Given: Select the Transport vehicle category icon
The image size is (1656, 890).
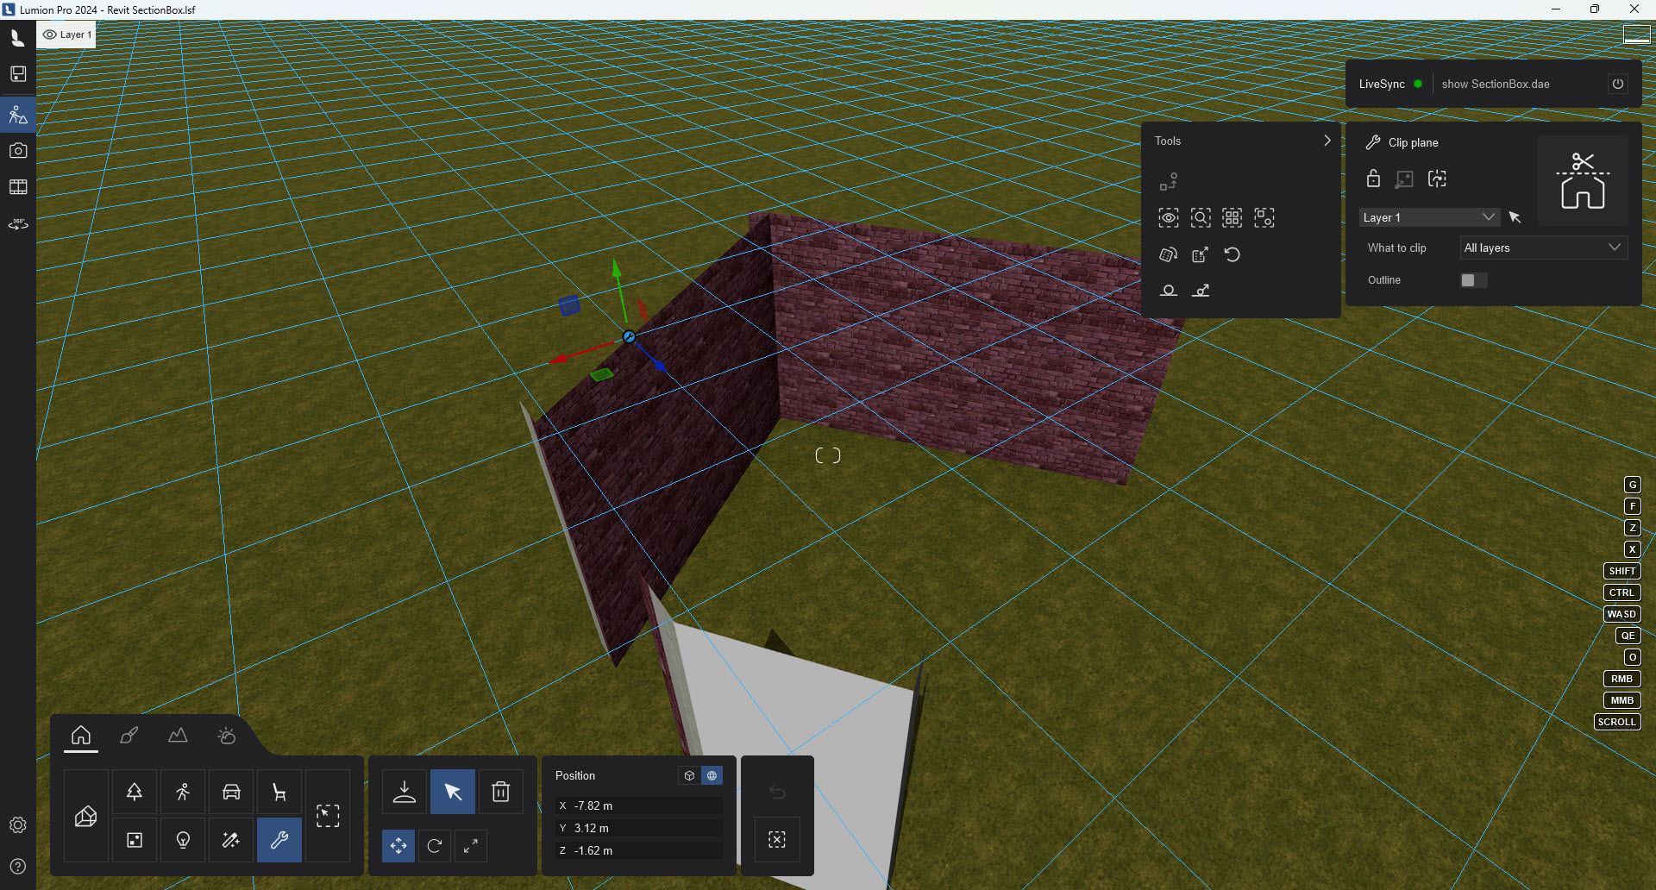Looking at the screenshot, I should point(230,791).
